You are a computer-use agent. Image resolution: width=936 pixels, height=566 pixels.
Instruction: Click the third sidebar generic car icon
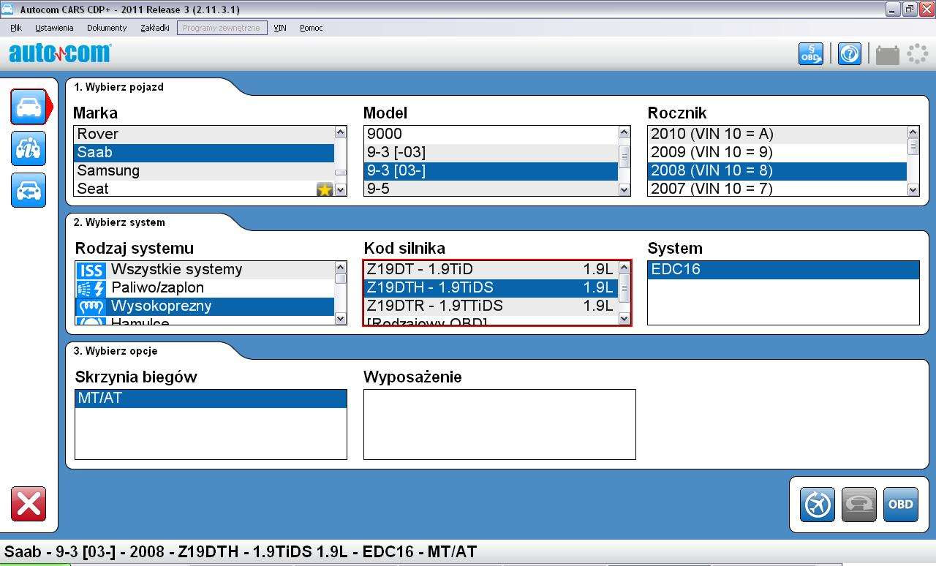[x=29, y=190]
